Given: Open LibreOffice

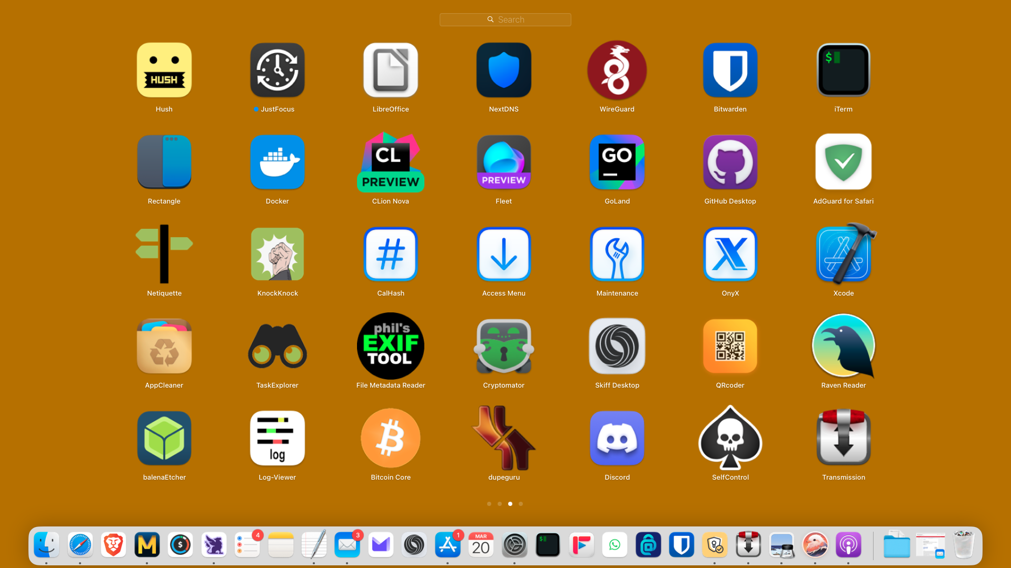Looking at the screenshot, I should coord(391,70).
